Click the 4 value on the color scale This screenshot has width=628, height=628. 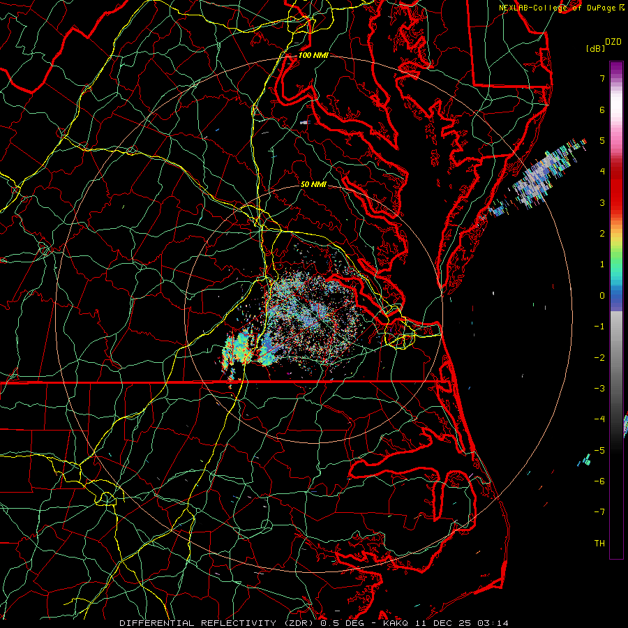click(602, 172)
